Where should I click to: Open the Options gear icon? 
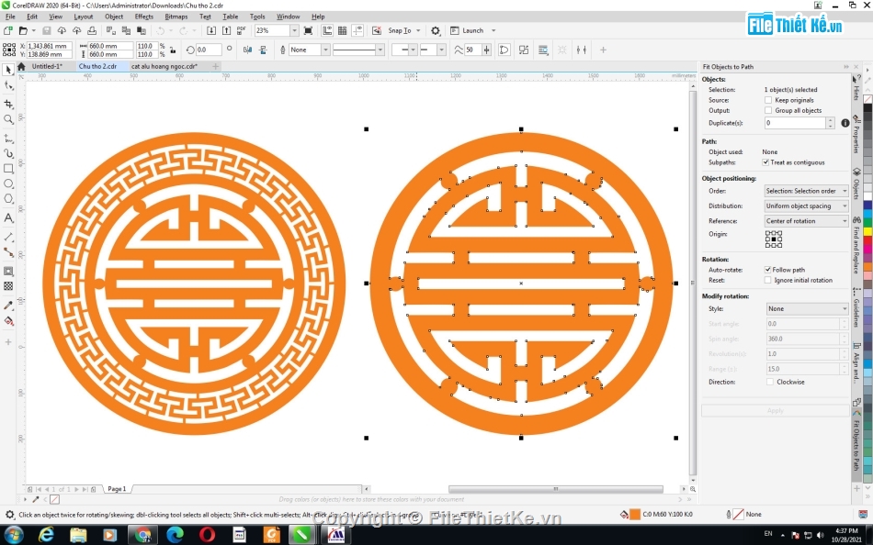436,30
